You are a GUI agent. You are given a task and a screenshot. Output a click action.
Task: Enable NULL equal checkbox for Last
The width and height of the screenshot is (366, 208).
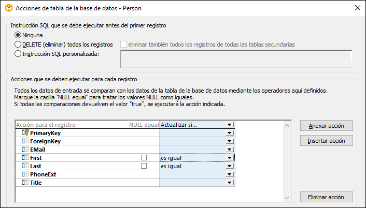[144, 166]
